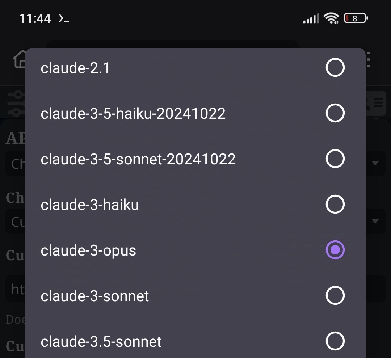Choose the claude-3-haiku radio option
Screen dimensions: 391x358
[x=335, y=204]
